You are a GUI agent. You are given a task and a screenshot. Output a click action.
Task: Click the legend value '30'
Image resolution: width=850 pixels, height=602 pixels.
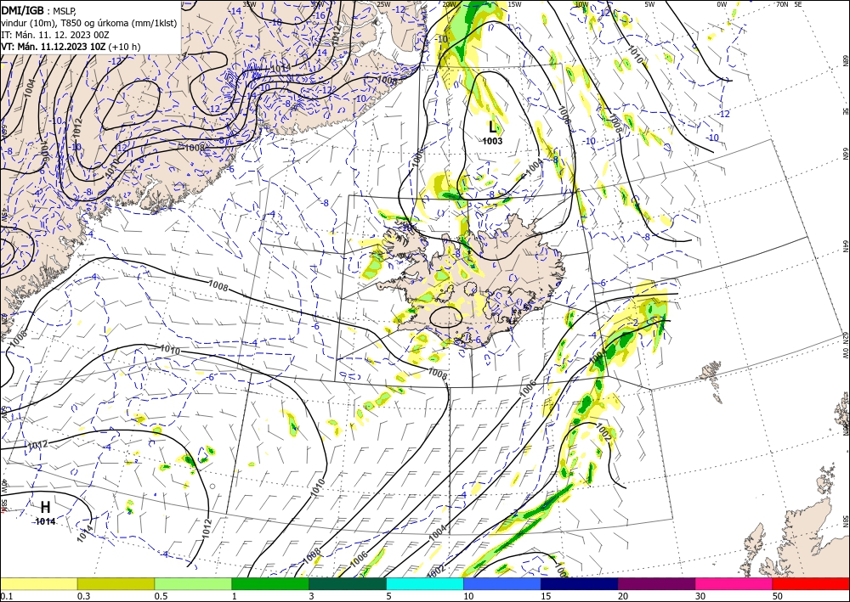(x=700, y=596)
